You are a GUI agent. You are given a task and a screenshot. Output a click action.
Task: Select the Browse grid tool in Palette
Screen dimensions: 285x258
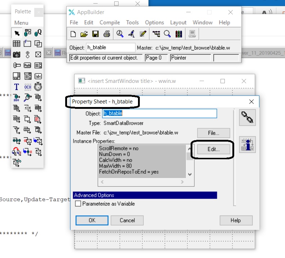coord(17,44)
